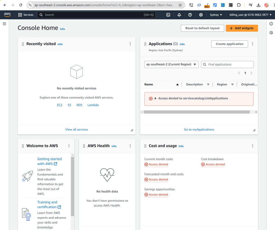This screenshot has width=275, height=230.
Task: Open the Cost and usage widget options menu
Action: [x=252, y=146]
